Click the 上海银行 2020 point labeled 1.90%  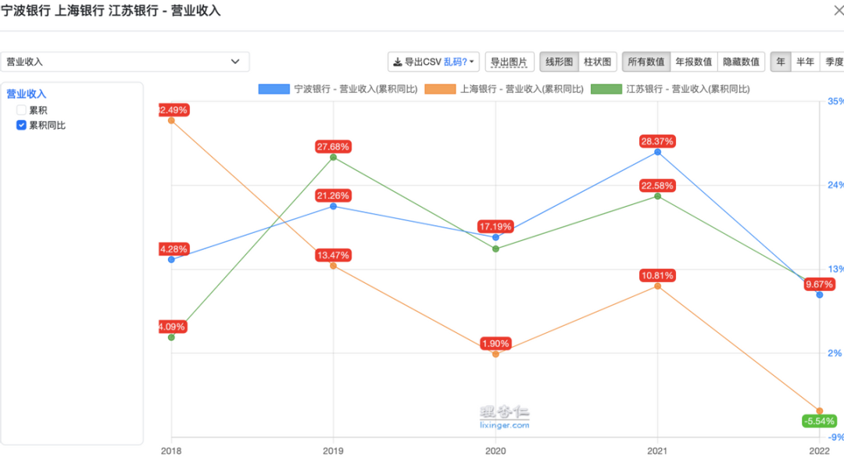tap(495, 354)
